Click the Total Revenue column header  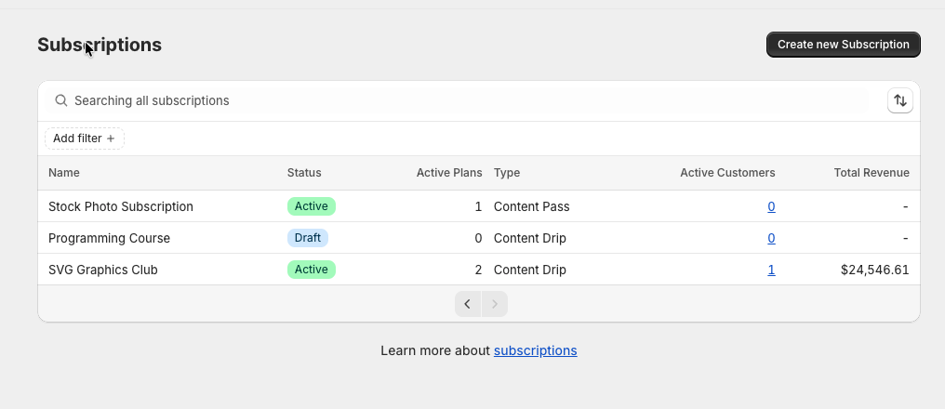coord(871,173)
